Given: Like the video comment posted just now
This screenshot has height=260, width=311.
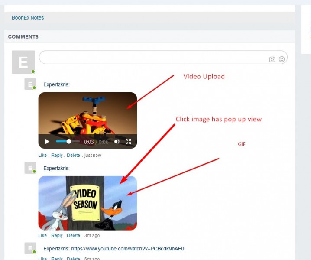Looking at the screenshot, I should coord(42,155).
